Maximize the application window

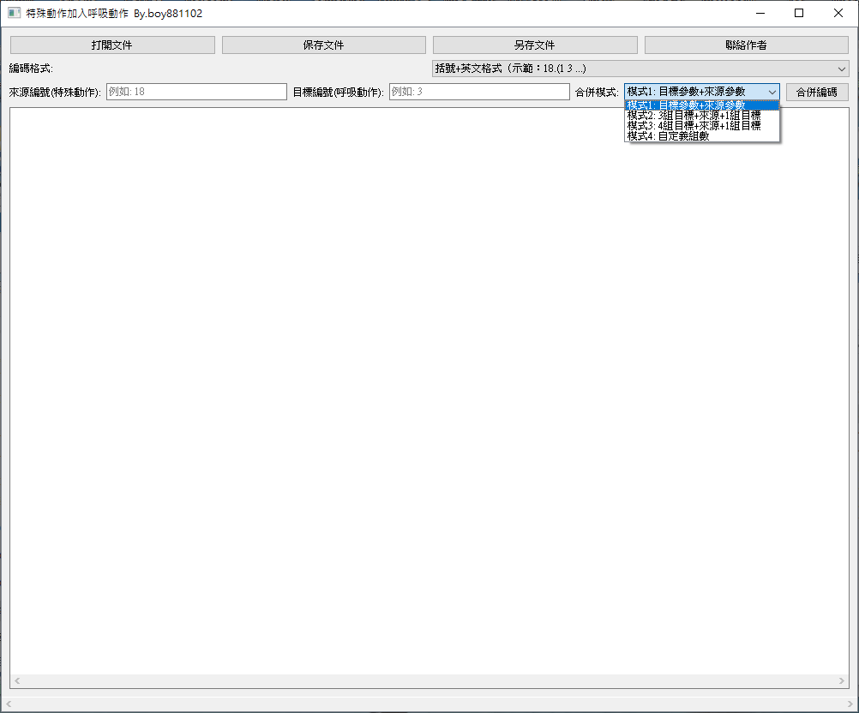(799, 13)
